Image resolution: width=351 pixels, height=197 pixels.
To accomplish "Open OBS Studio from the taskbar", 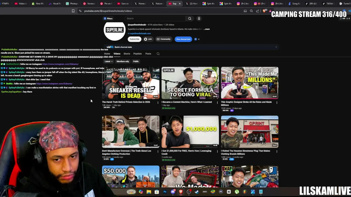I will click(x=189, y=192).
